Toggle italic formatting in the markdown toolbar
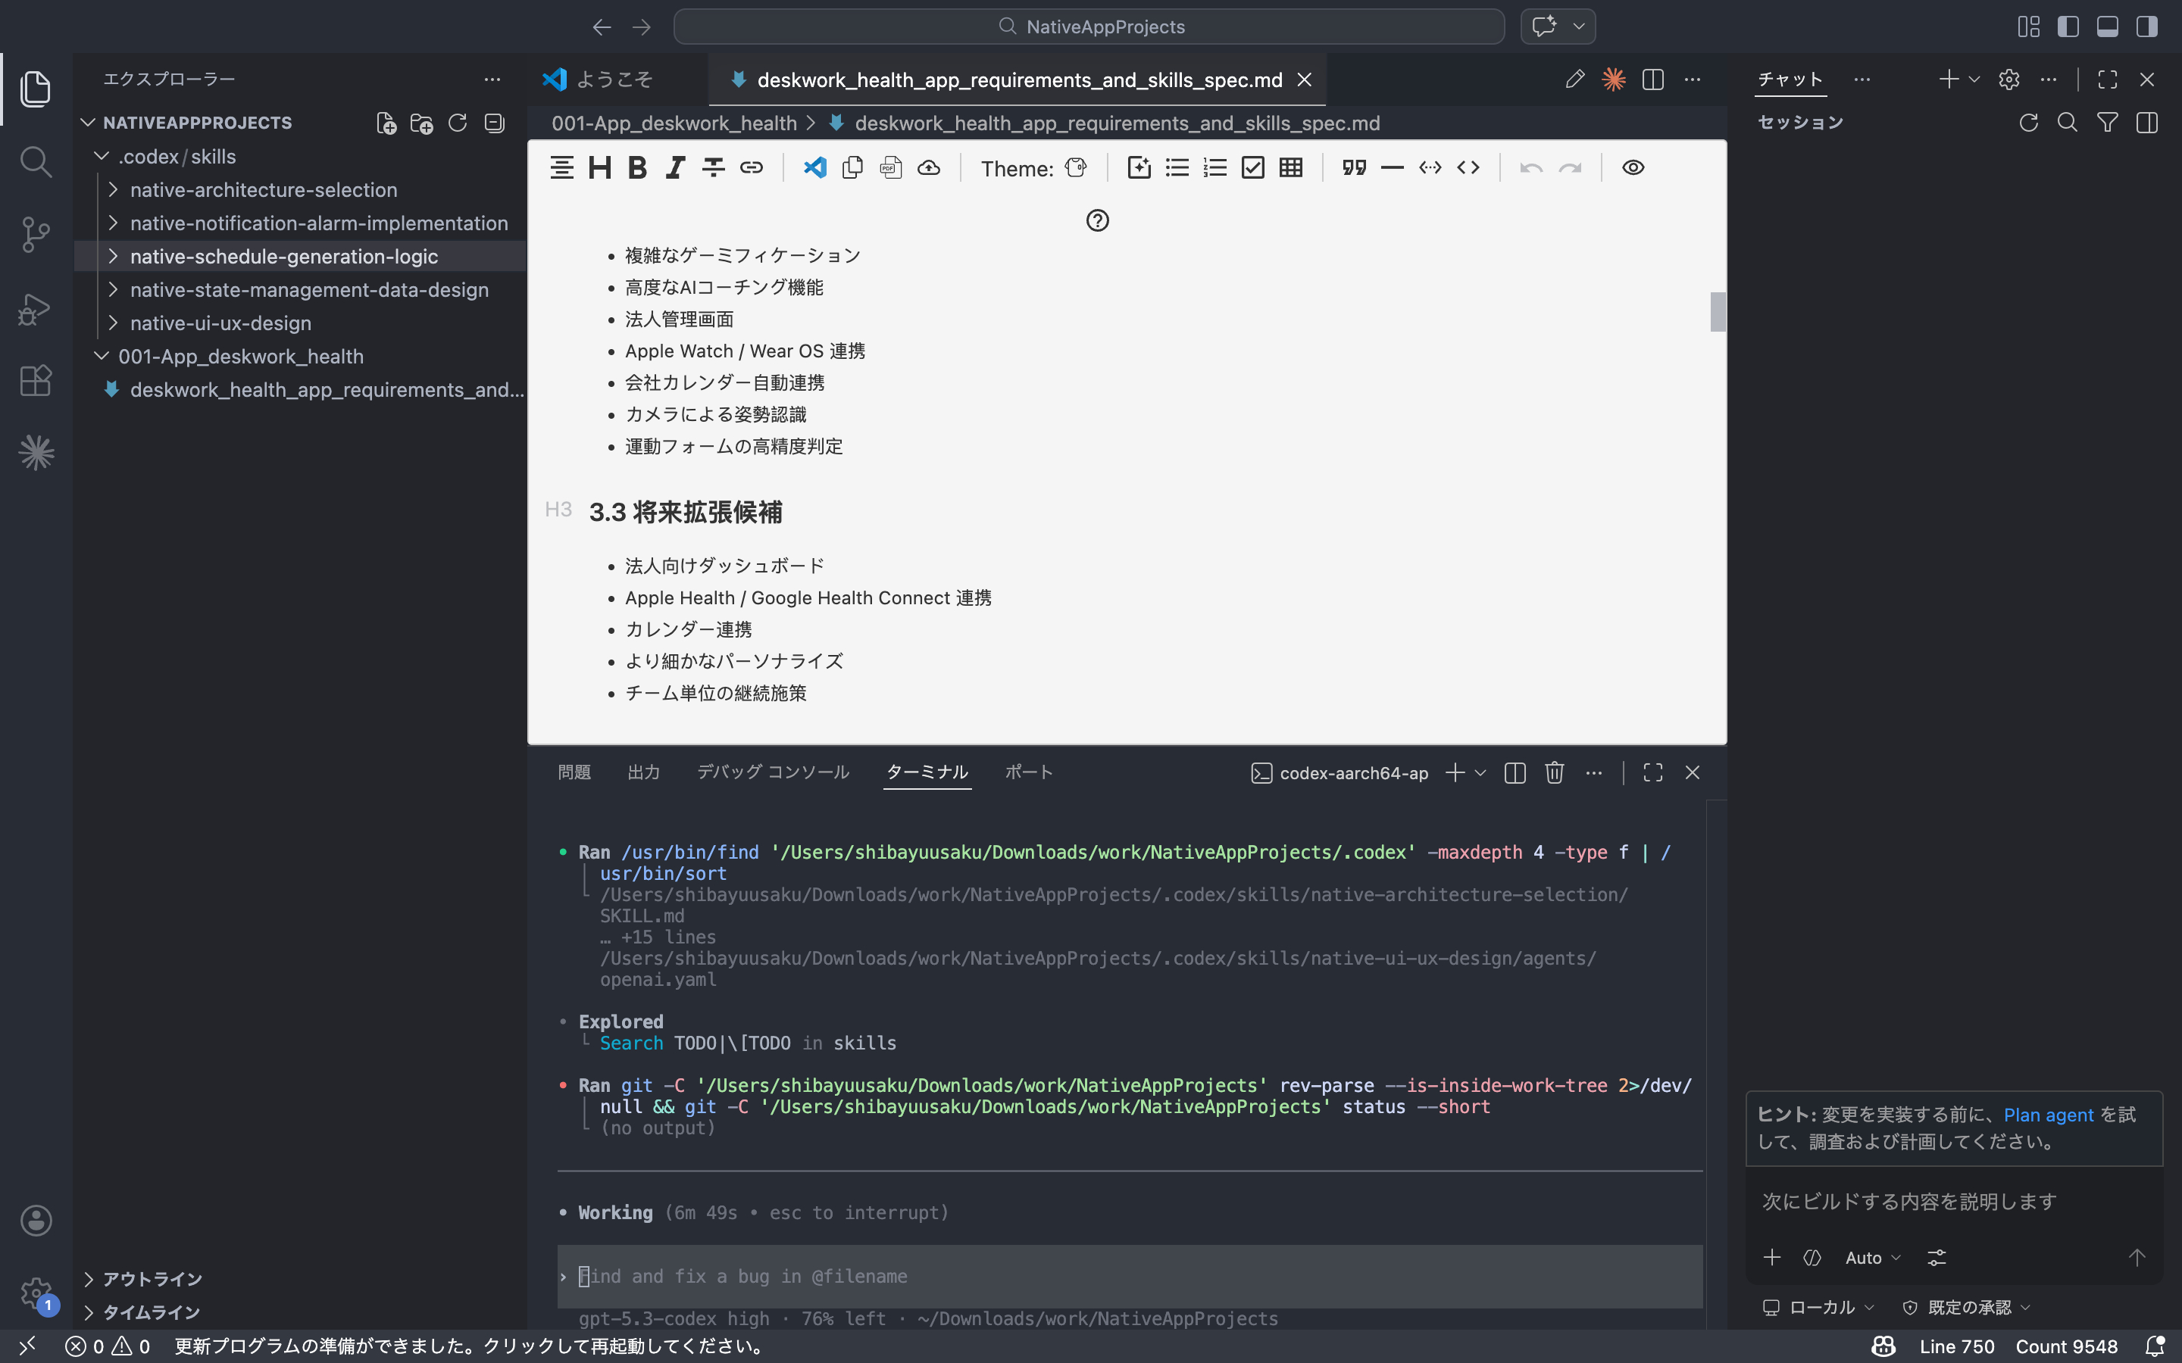 [x=674, y=167]
